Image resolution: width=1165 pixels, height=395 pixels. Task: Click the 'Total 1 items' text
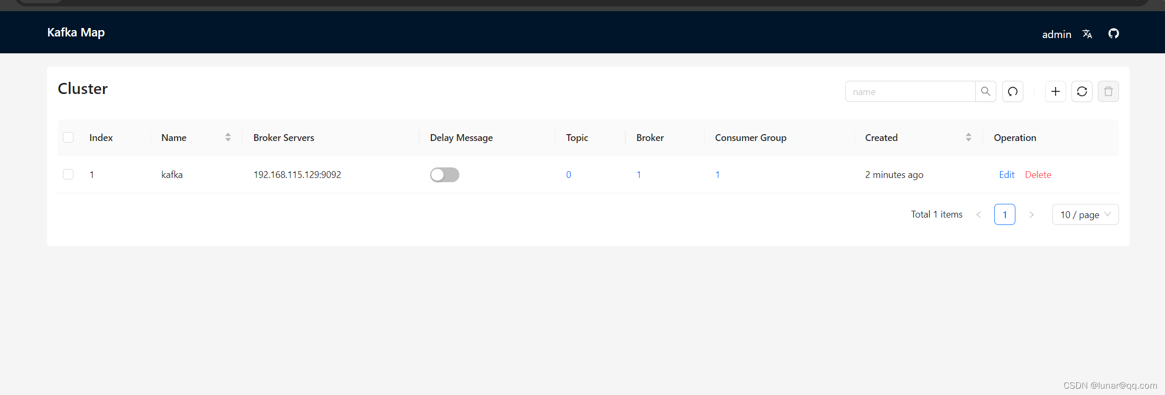tap(937, 214)
